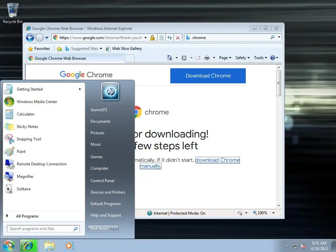The height and width of the screenshot is (252, 336).
Task: Click the Add to Favorites Bar icon
Action: tap(59, 49)
